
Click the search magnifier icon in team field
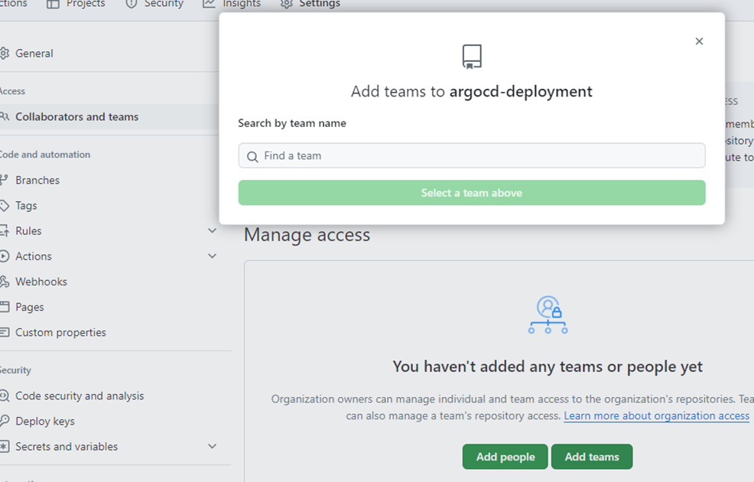click(x=252, y=156)
